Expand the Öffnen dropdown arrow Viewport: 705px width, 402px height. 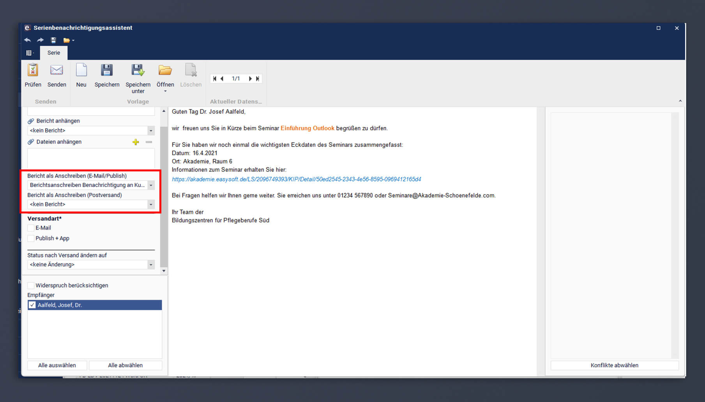pos(165,91)
